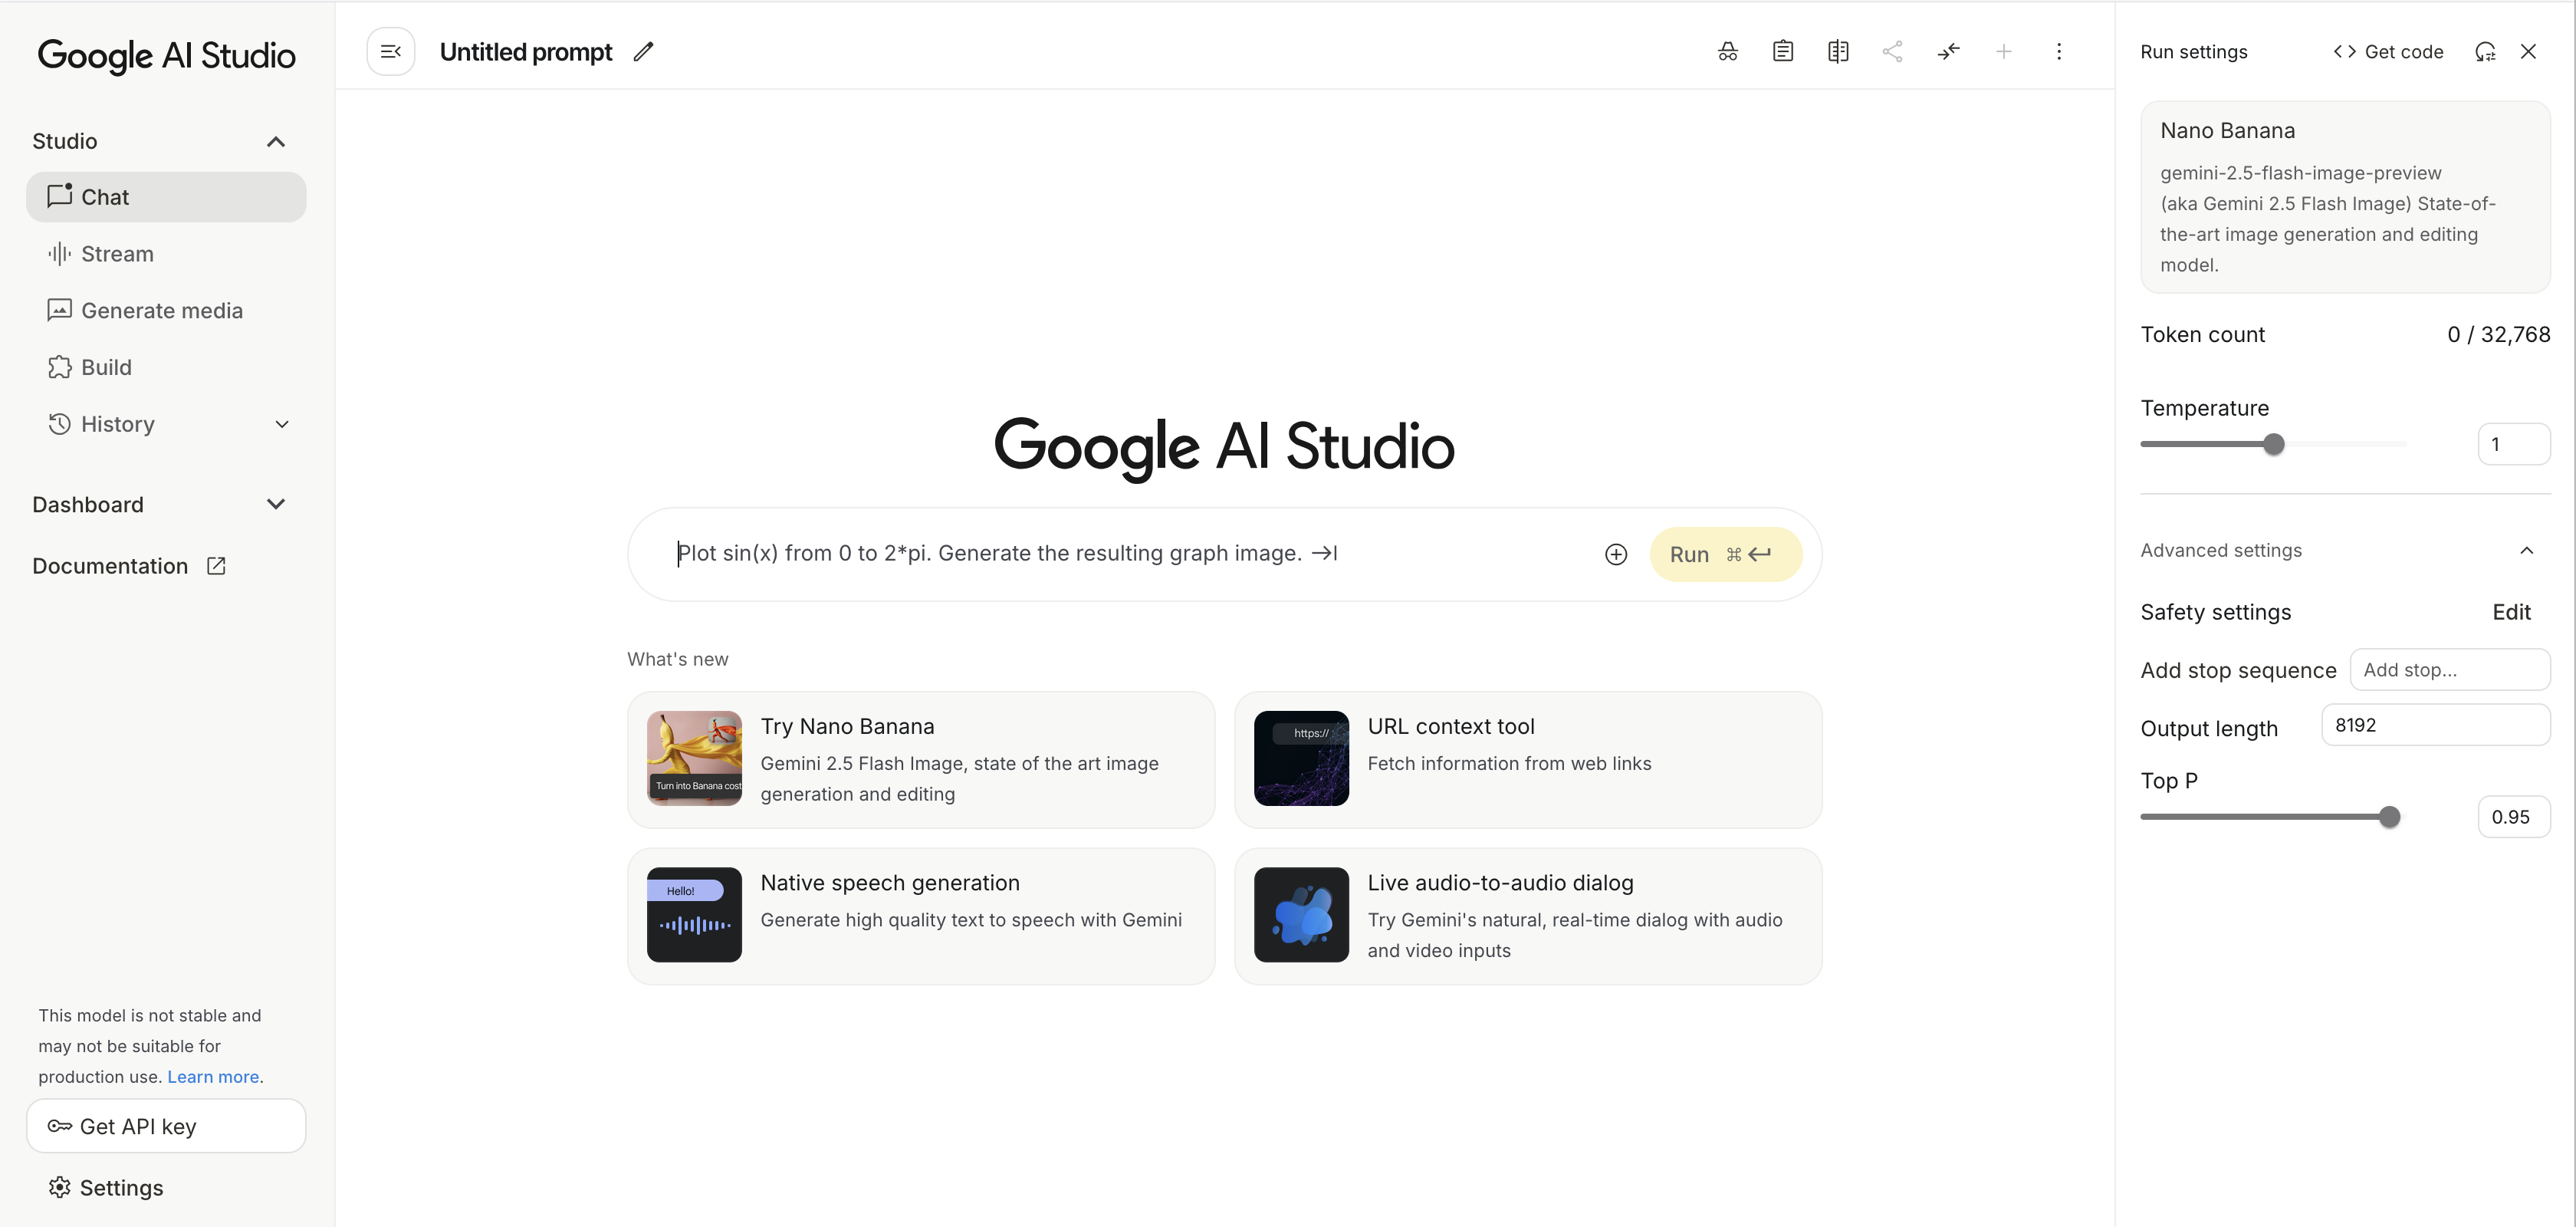This screenshot has height=1227, width=2576.
Task: Adjust the Top P slider handle
Action: pyautogui.click(x=2390, y=818)
